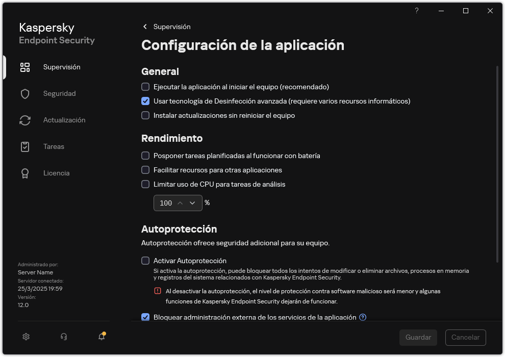Viewport: 505px width, 357px height.
Task: Open the Actualización sync icon
Action: (25, 120)
